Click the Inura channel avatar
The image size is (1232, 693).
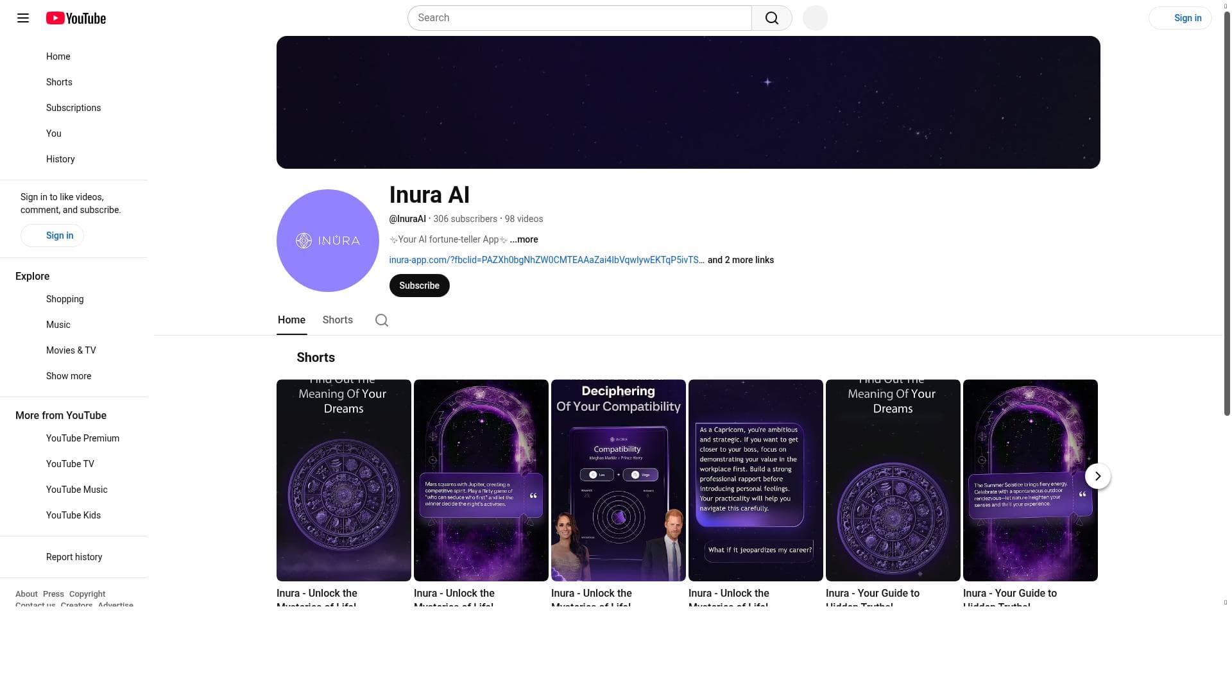coord(328,241)
